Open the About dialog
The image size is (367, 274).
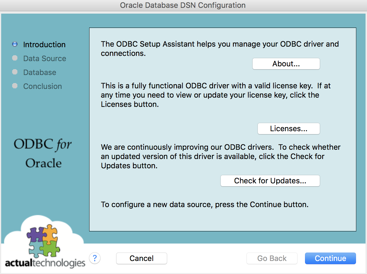286,63
